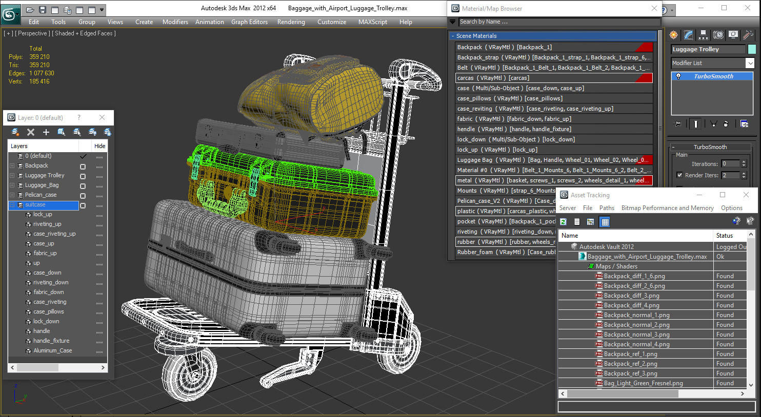The image size is (761, 417).
Task: Click Refresh icon in Asset Tracking toolbar
Action: (563, 222)
